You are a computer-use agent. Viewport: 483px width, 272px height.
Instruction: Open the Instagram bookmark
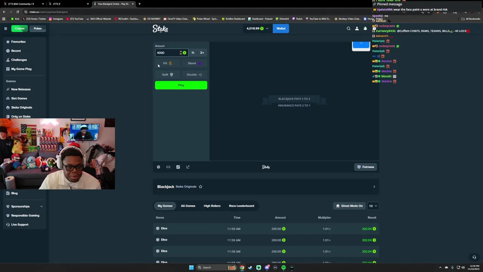tap(56, 19)
